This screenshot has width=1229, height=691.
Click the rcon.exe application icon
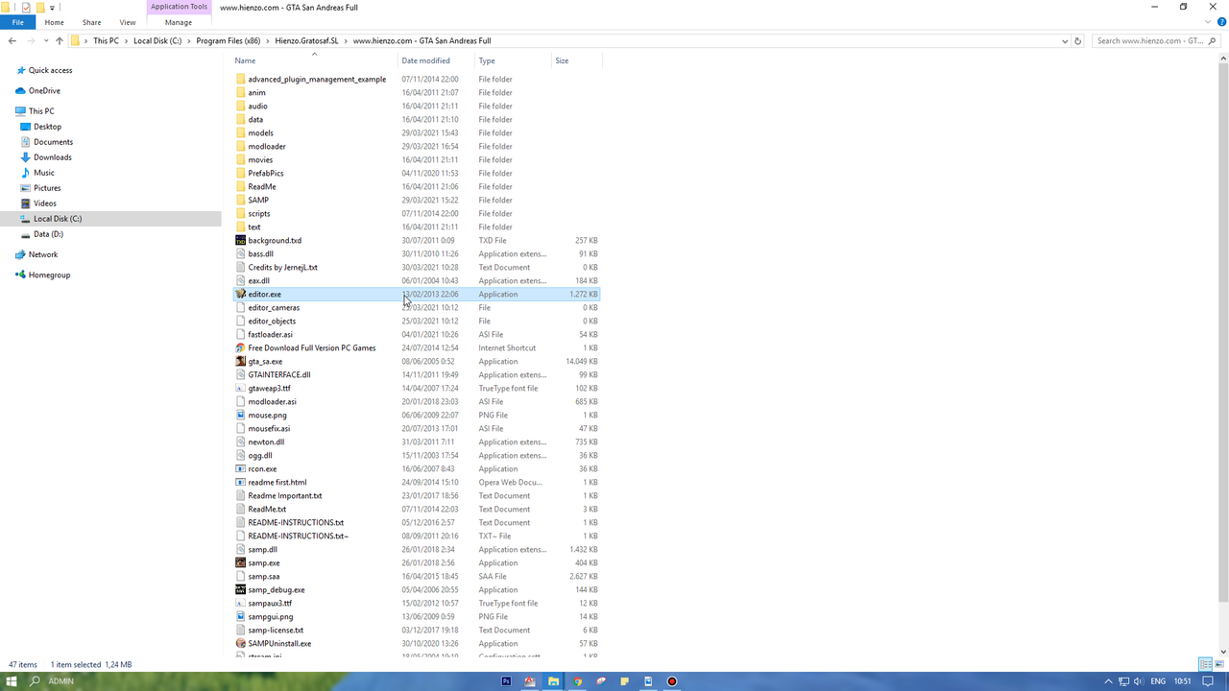(x=241, y=469)
